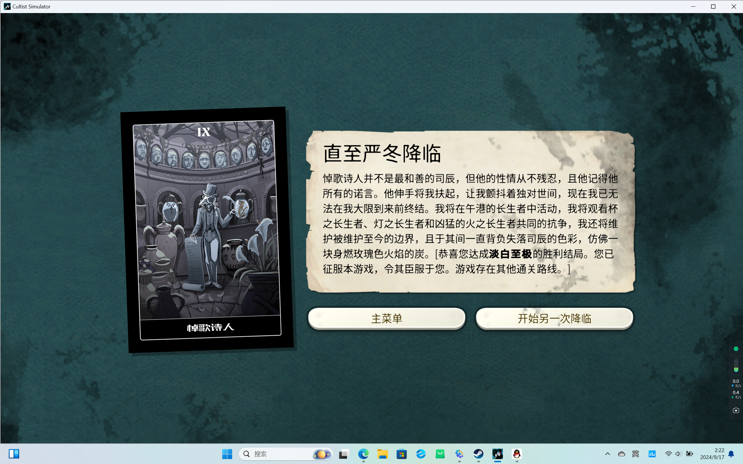Screen dimensions: 743x464
Task: Click the download speed 0.4 K/s readout
Action: [736, 395]
